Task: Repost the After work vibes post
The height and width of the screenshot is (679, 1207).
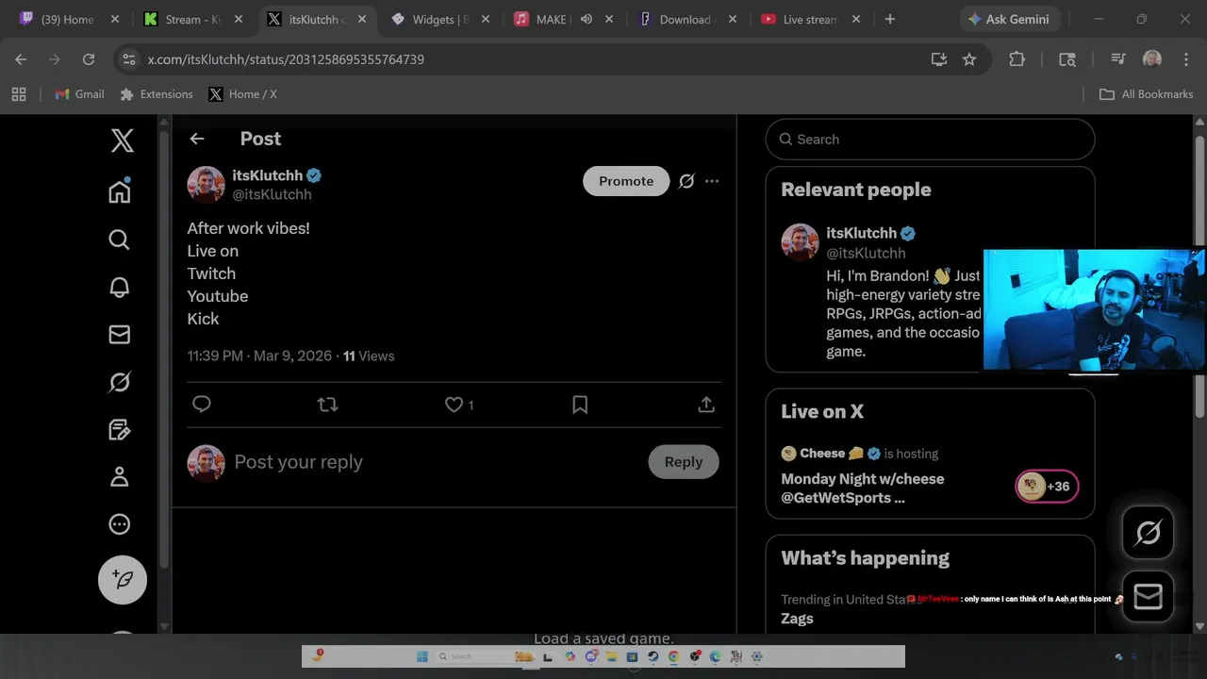Action: point(327,405)
